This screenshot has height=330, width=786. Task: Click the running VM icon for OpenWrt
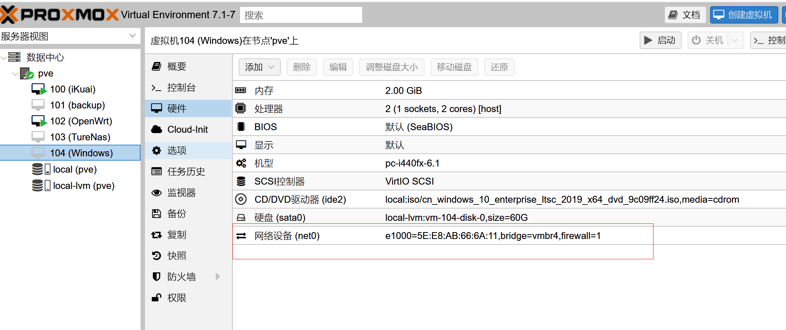pyautogui.click(x=39, y=121)
